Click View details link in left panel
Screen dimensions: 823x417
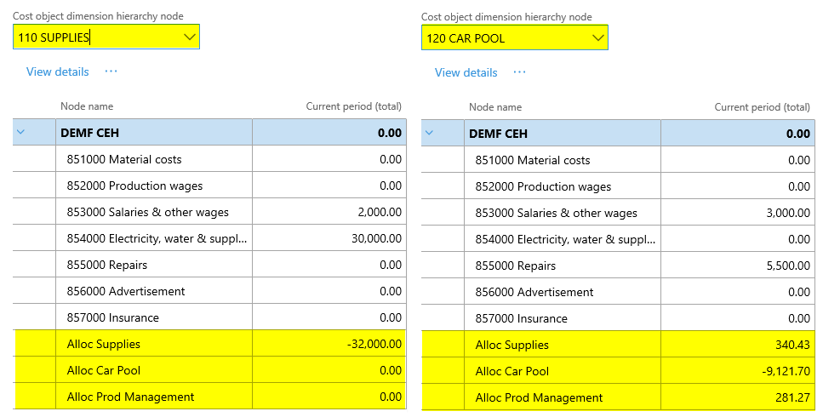click(x=57, y=71)
